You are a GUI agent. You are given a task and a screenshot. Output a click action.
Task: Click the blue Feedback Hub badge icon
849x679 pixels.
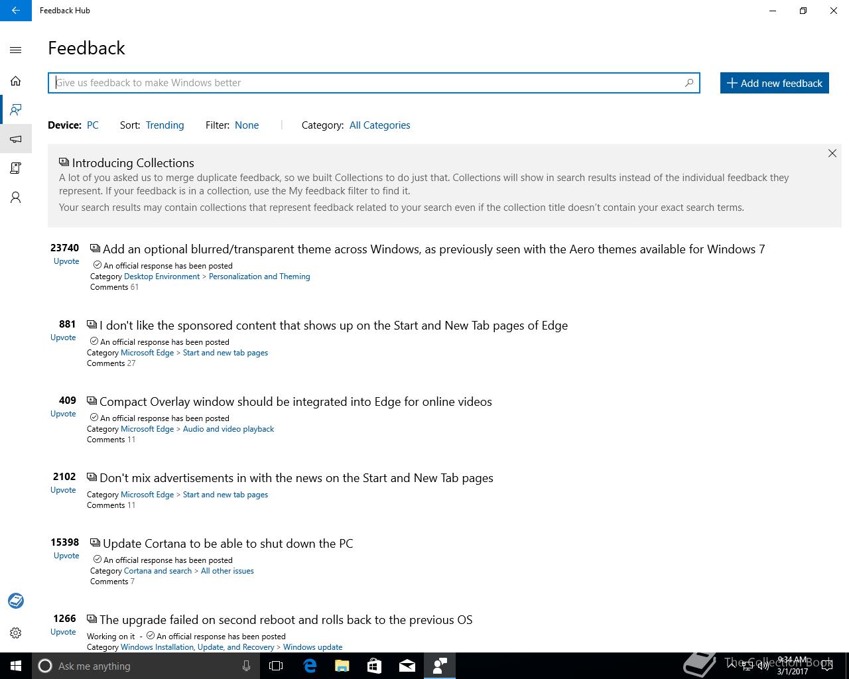16,601
